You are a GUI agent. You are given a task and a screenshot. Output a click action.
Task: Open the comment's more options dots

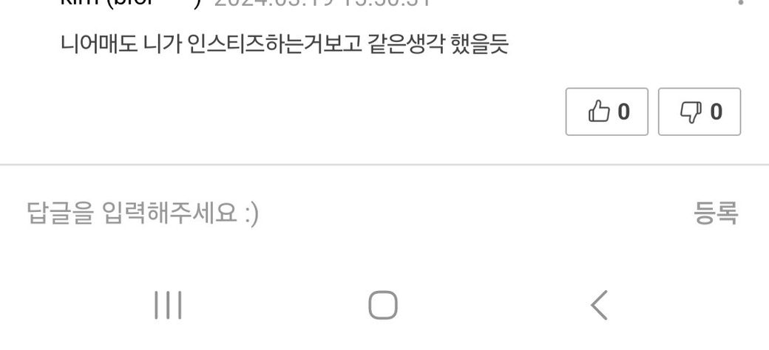741,2
